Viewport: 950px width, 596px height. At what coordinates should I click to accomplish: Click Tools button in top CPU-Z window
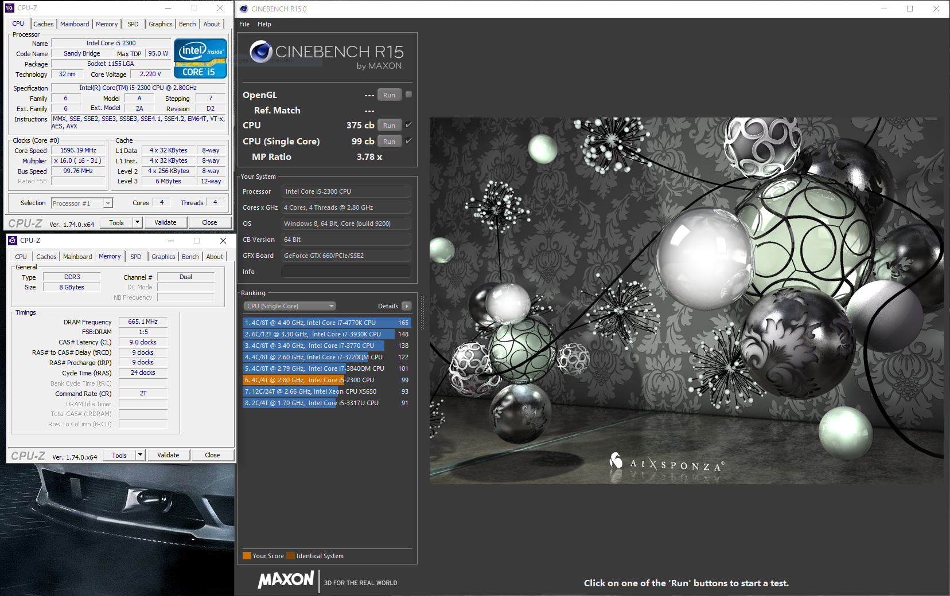[116, 222]
